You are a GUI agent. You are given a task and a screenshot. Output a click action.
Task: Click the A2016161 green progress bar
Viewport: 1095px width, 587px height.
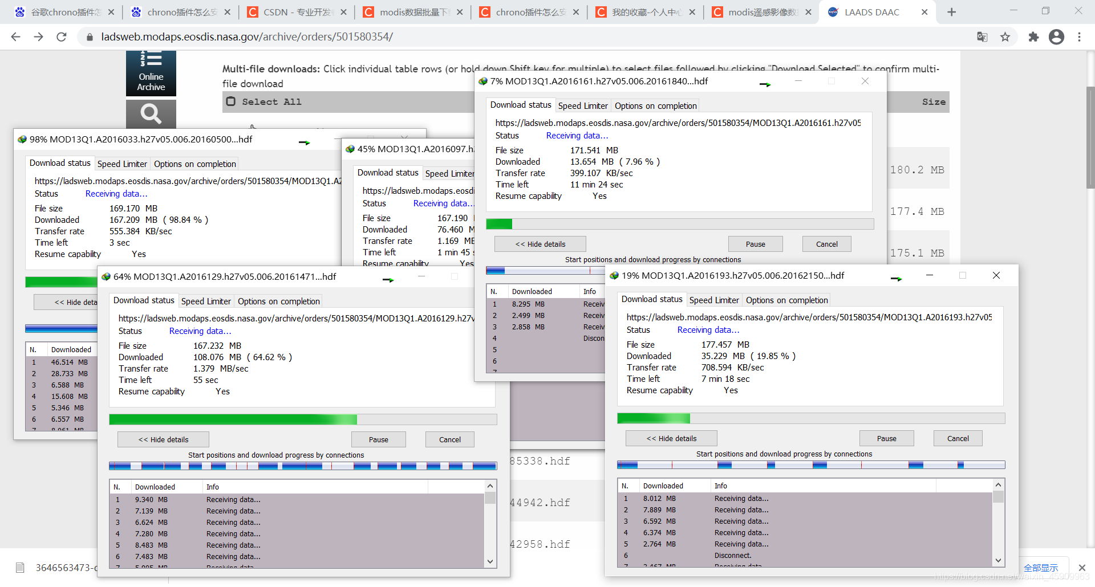[680, 224]
